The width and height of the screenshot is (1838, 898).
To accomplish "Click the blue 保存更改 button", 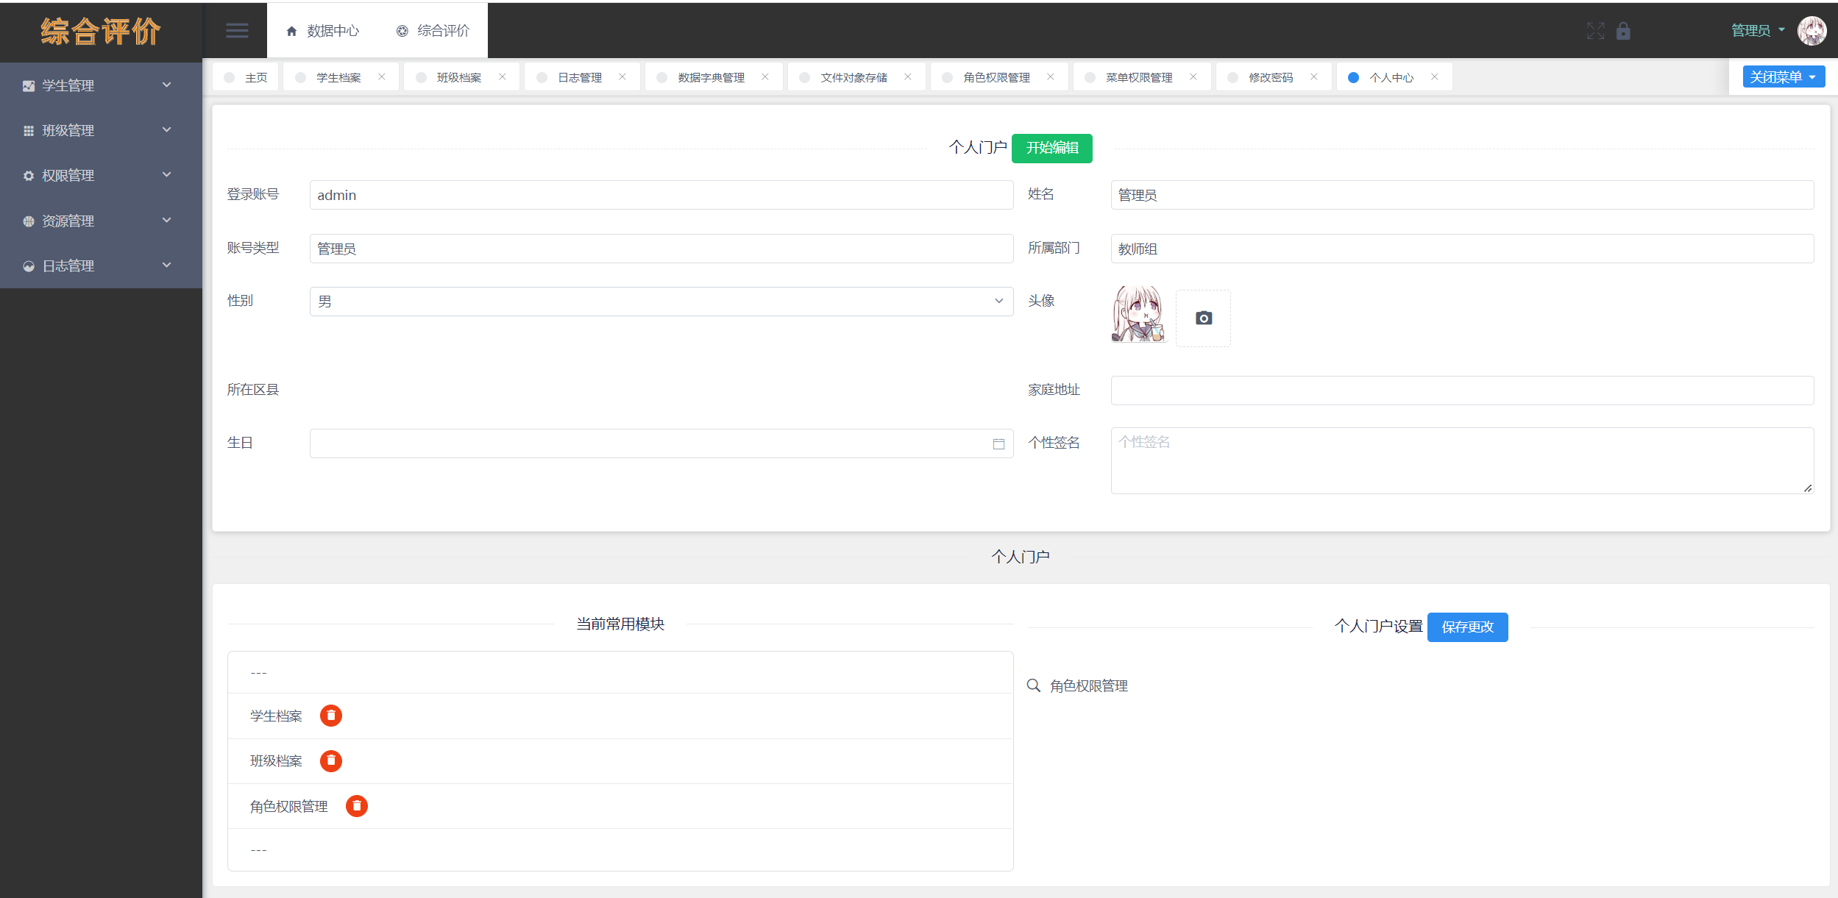I will [1467, 627].
